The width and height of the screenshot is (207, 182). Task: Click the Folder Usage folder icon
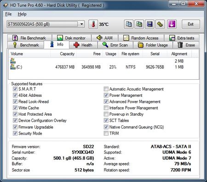[140, 45]
